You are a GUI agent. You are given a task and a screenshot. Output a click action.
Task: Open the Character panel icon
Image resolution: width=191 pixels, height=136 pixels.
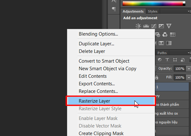click(114, 1)
